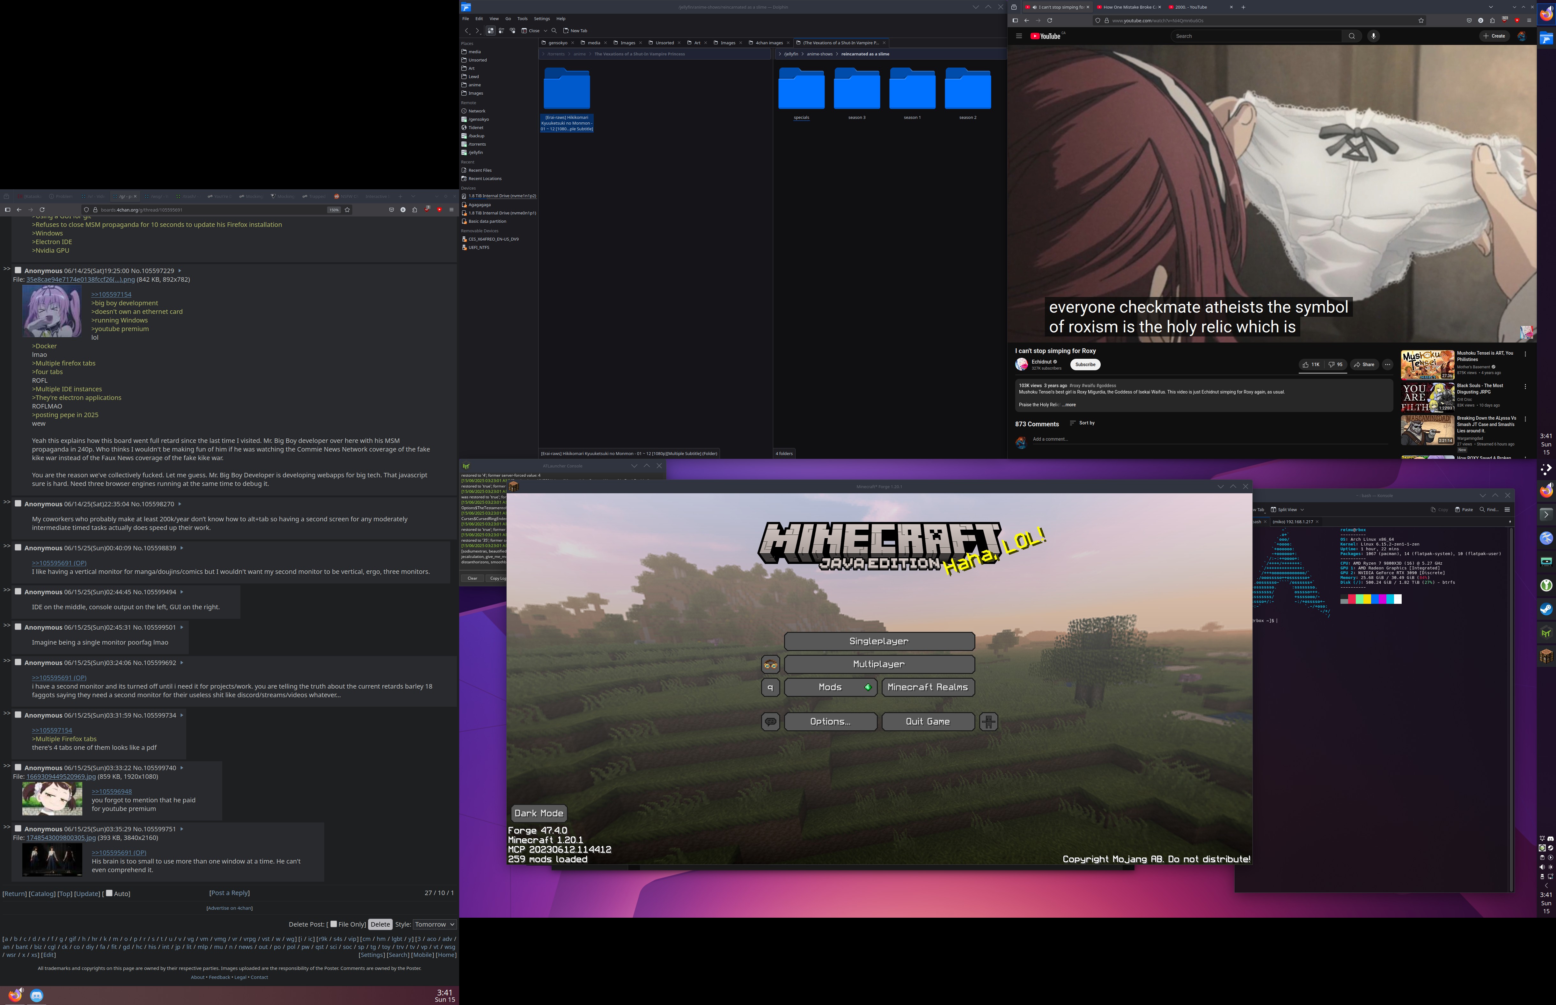1556x1005 pixels.
Task: Tick checkbox of post No.105598839
Action: [18, 547]
